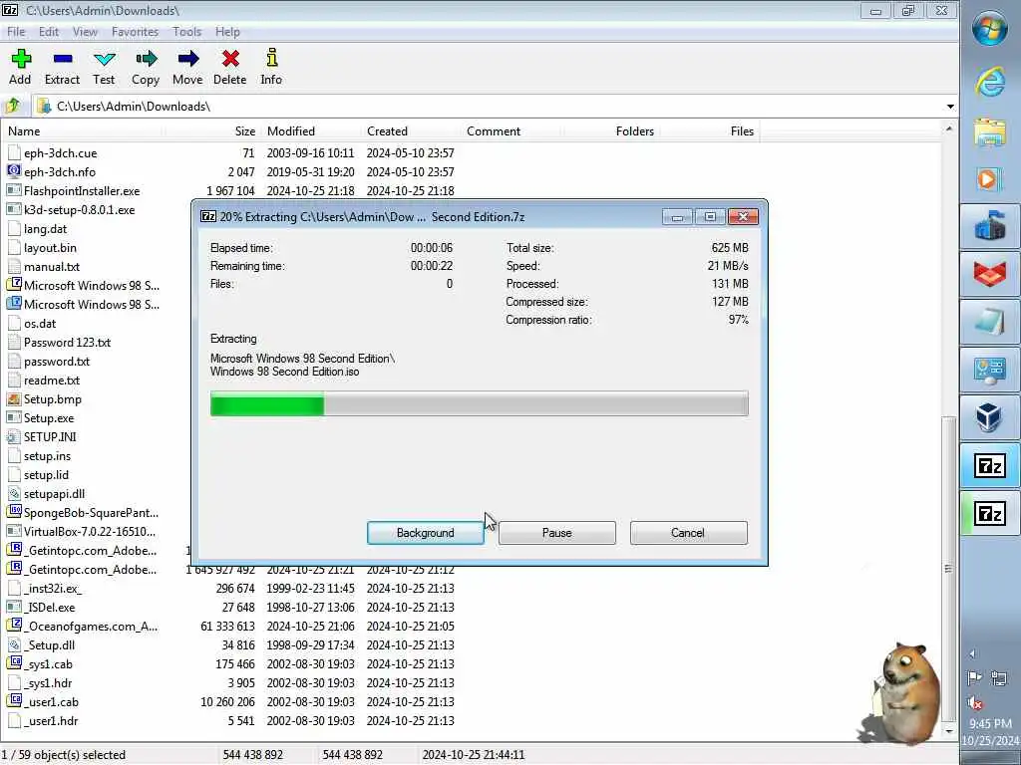Open the File menu
Image resolution: width=1021 pixels, height=765 pixels.
coord(16,31)
